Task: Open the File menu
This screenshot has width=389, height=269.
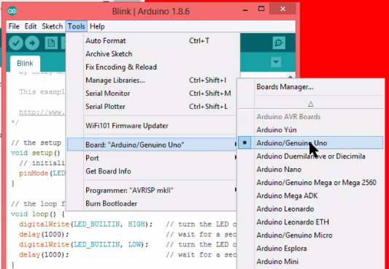Action: pyautogui.click(x=14, y=26)
